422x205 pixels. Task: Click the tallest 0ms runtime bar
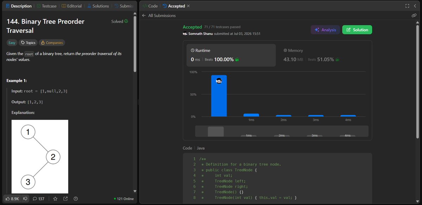(219, 96)
